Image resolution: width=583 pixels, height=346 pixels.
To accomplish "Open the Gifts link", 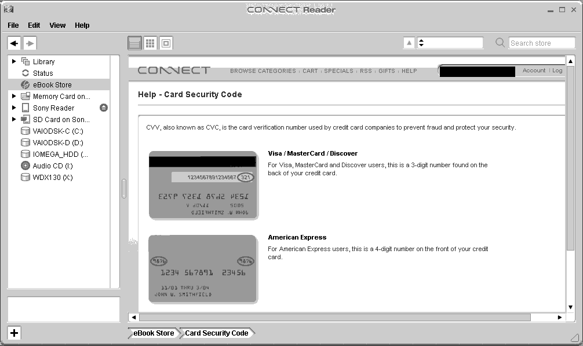I will click(x=387, y=71).
